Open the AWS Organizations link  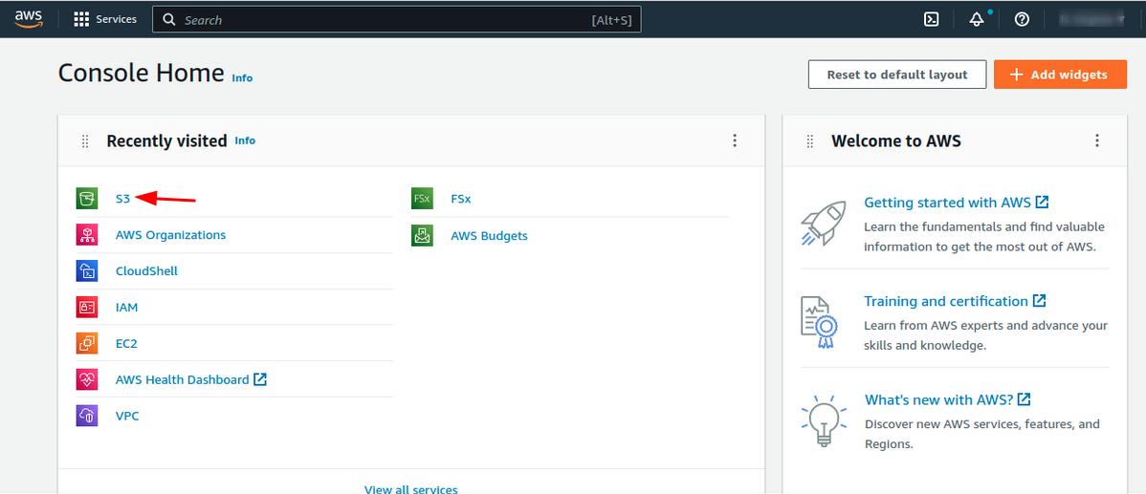tap(170, 235)
